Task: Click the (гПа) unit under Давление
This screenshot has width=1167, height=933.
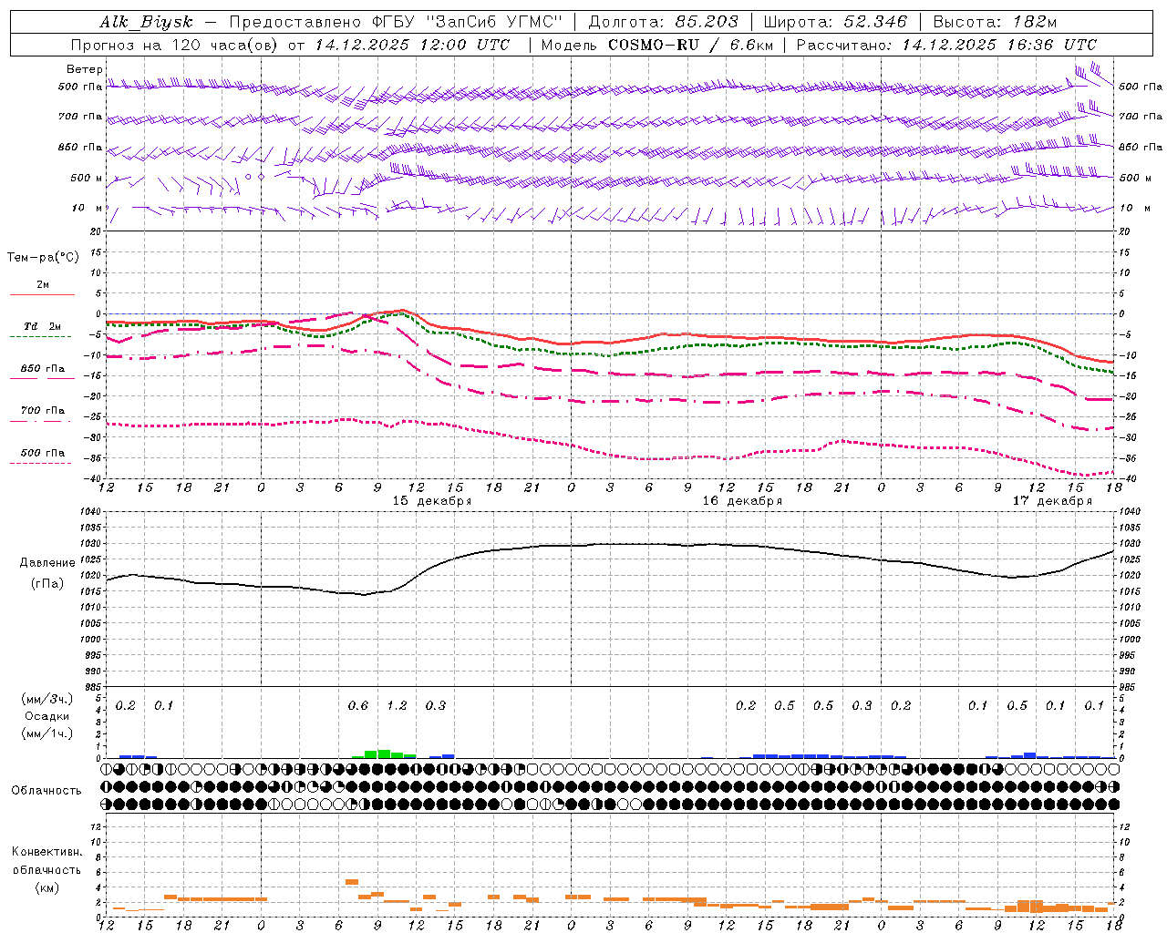Action: [x=47, y=583]
